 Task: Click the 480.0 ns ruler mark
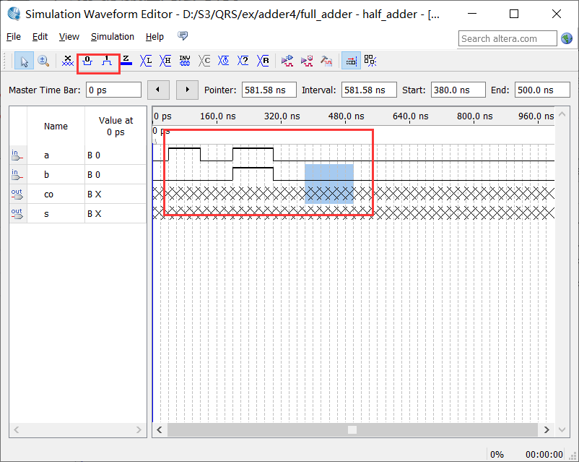tap(346, 116)
